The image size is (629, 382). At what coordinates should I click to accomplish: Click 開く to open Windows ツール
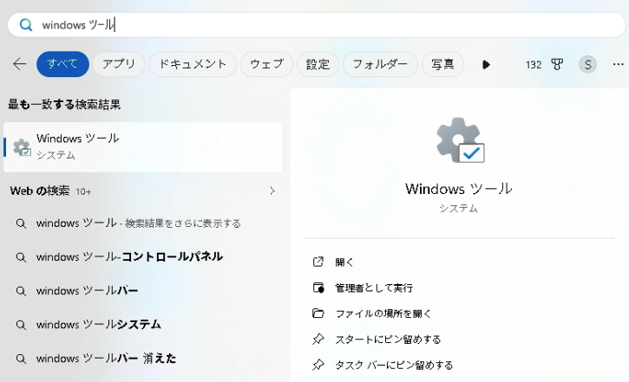tap(344, 262)
